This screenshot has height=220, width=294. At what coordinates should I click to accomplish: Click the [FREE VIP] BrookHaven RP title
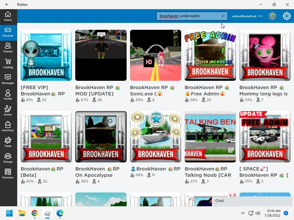click(43, 91)
